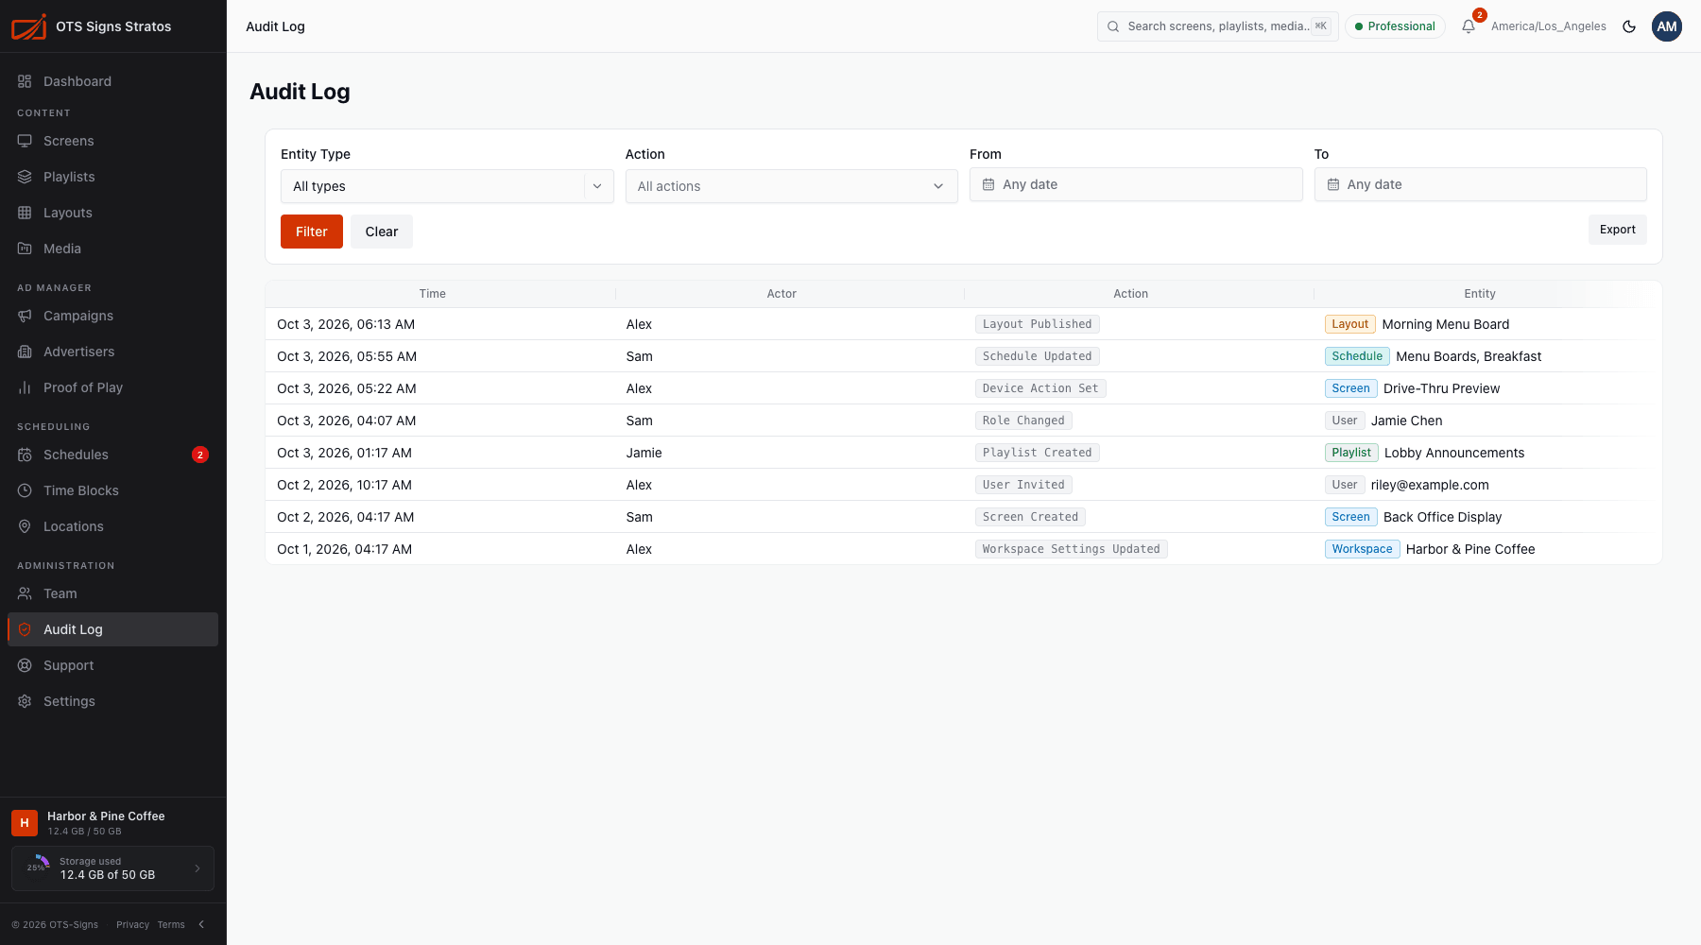Viewport: 1701px width, 945px height.
Task: Open the Privacy link in footer
Action: [132, 924]
